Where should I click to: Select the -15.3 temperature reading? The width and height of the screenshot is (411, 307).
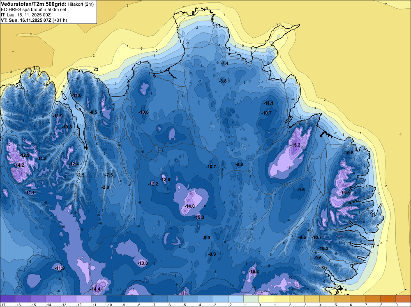point(199,217)
